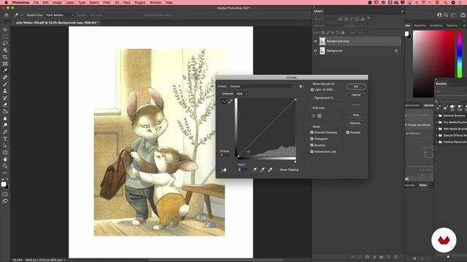Enable the Show Clipping checkbox

point(277,170)
